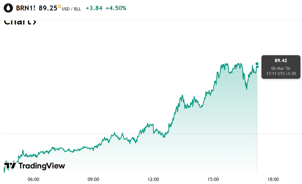
Task: Click the Brent oil drop symbol icon
Action: click(x=8, y=8)
